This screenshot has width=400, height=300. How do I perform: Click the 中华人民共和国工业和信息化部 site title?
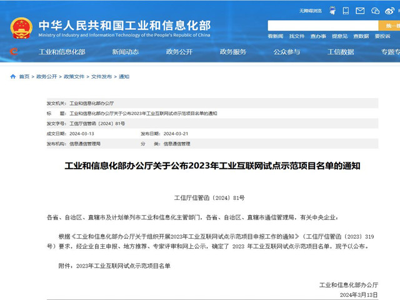click(x=125, y=26)
